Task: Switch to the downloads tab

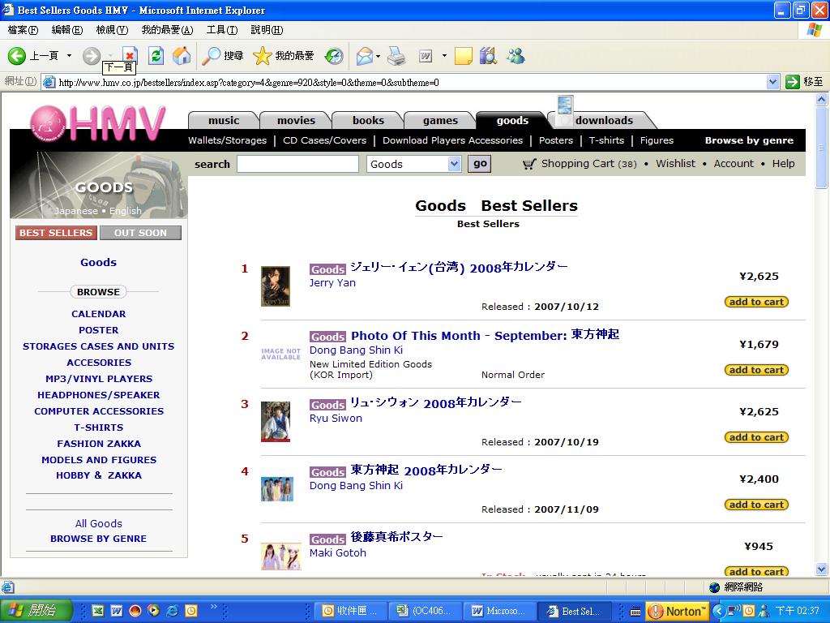Action: tap(604, 120)
